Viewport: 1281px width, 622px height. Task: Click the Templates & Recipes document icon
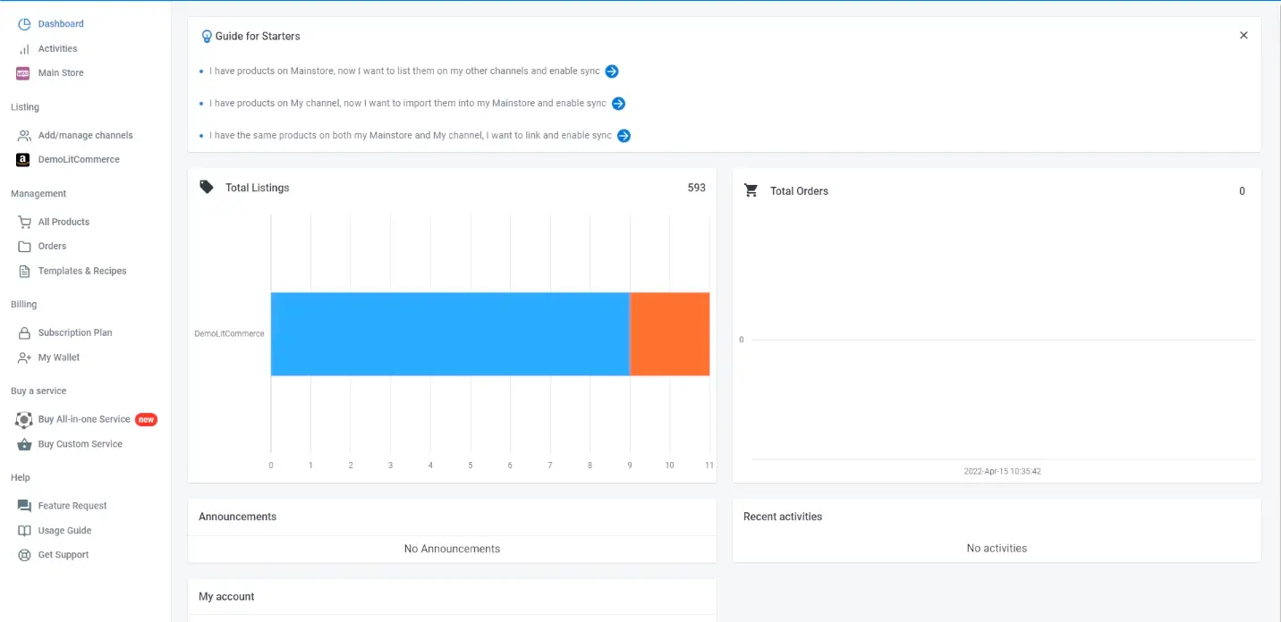(x=24, y=271)
